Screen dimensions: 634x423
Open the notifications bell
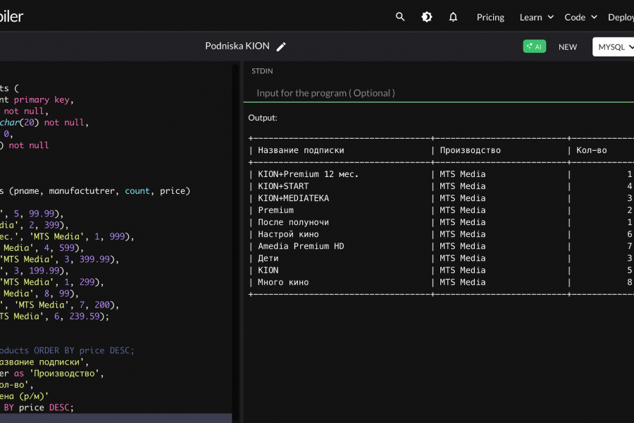pyautogui.click(x=453, y=17)
